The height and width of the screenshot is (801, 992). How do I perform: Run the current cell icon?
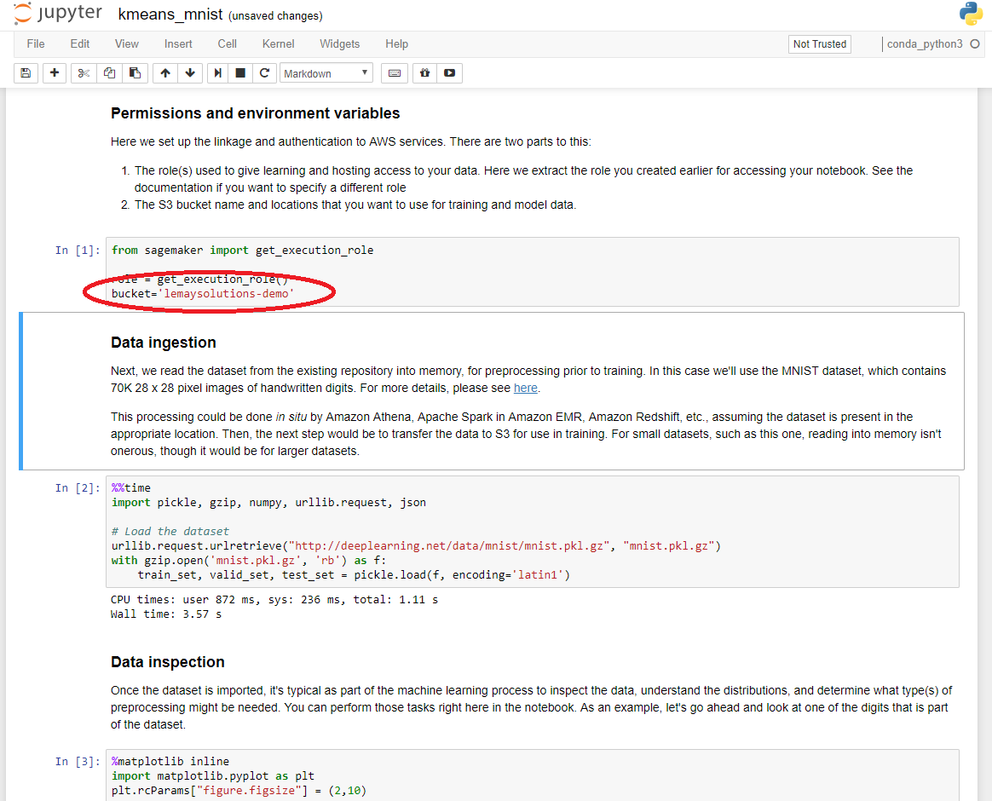218,73
